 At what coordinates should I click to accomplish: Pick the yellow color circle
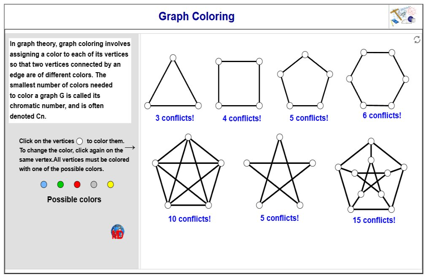[x=111, y=185]
